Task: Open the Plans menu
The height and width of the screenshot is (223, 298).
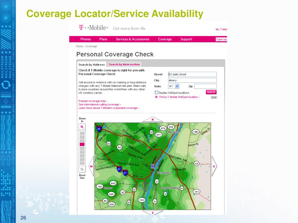Action: [103, 39]
